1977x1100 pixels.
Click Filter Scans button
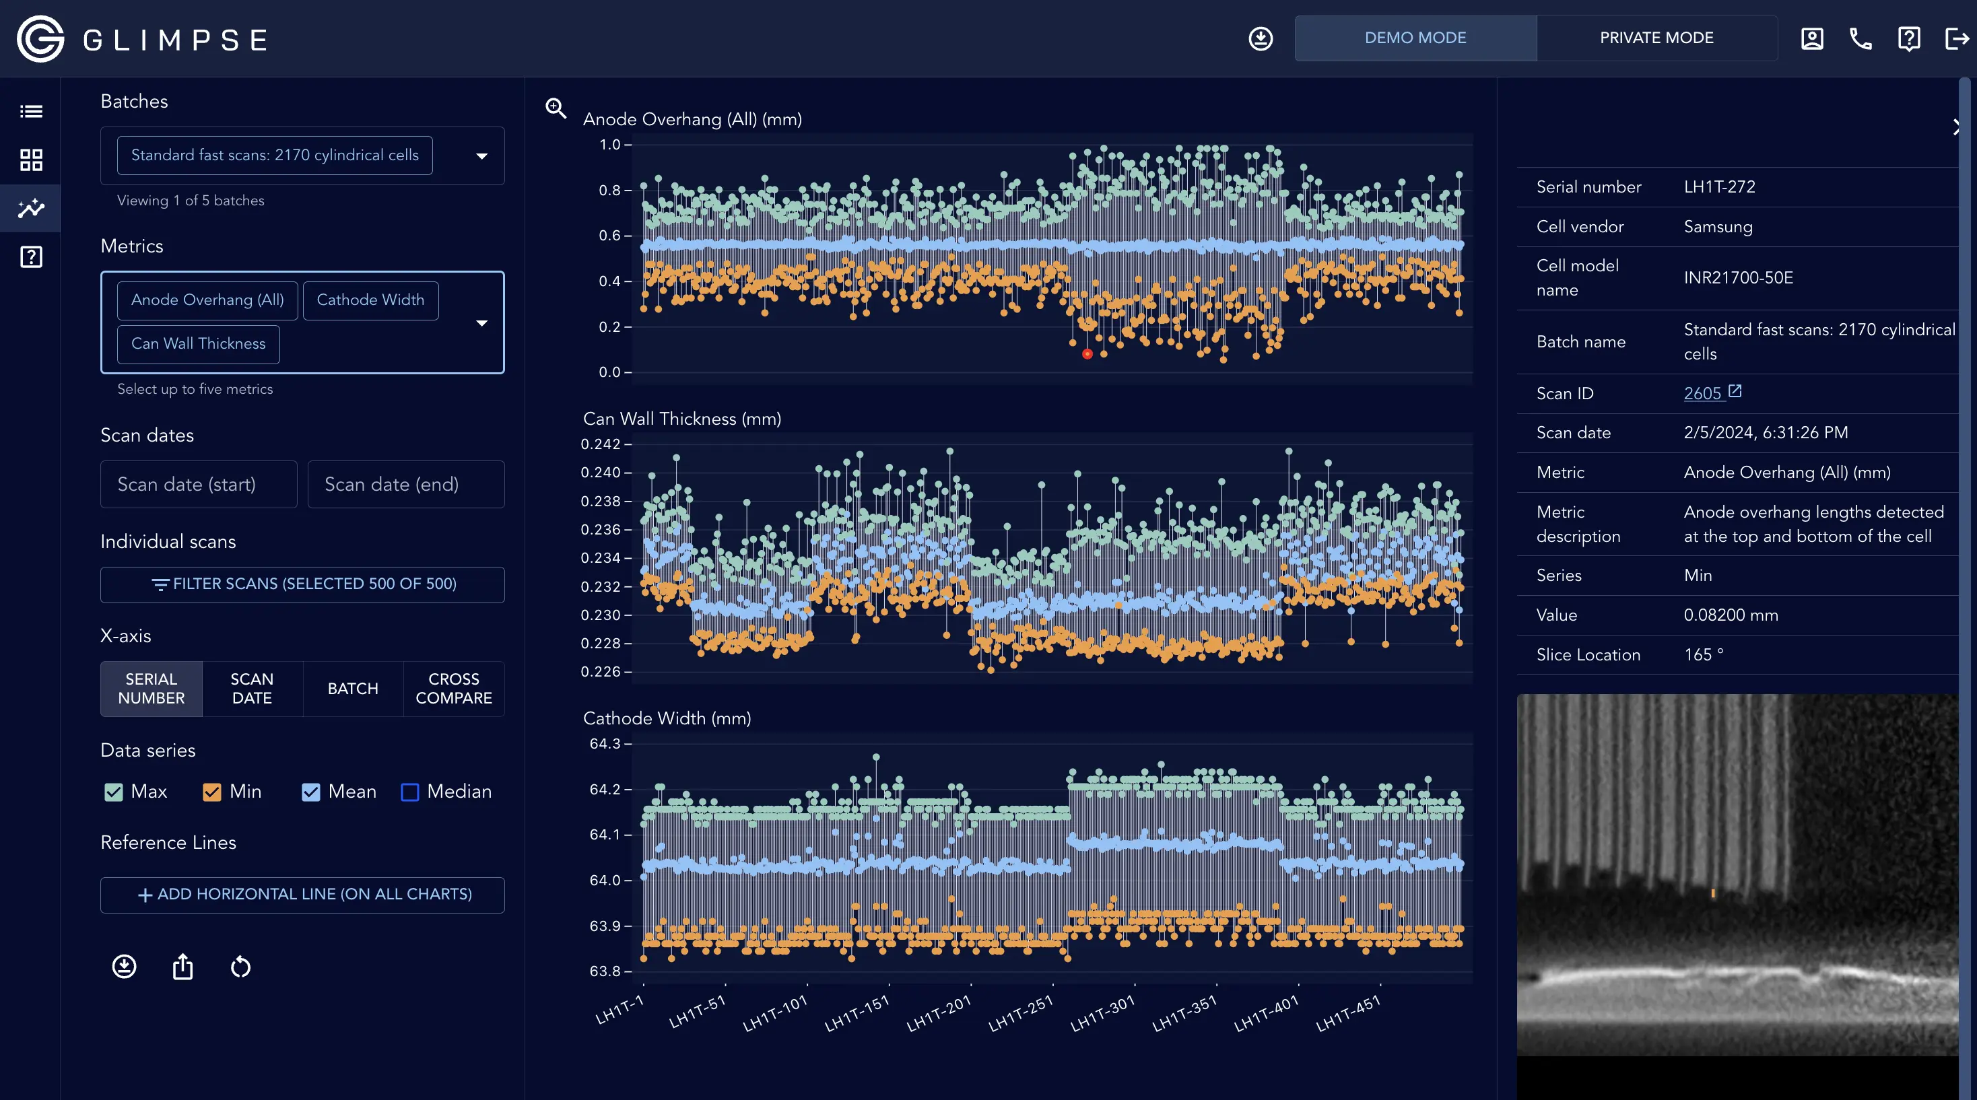click(x=302, y=584)
